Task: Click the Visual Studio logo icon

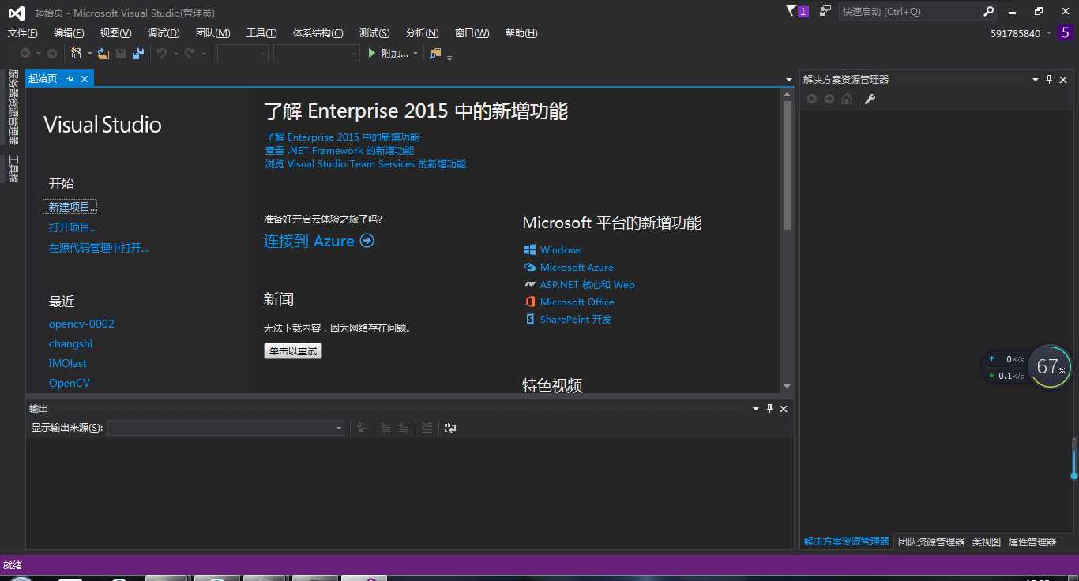Action: 17,13
